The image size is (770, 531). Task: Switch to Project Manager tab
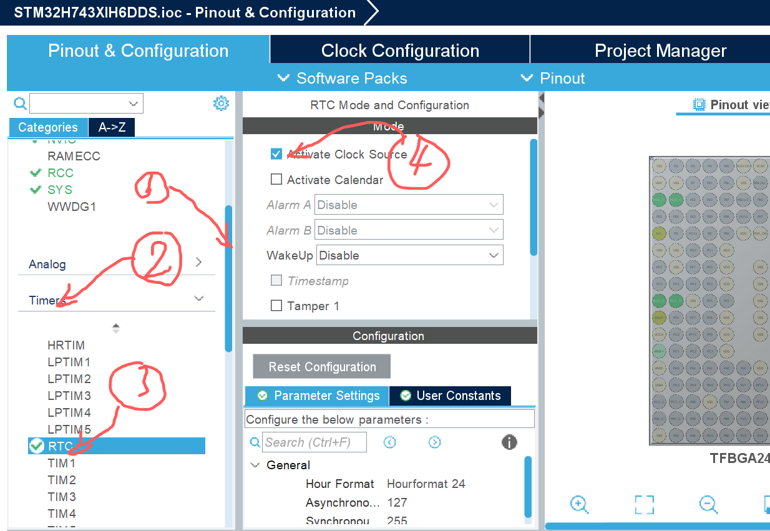click(x=650, y=50)
